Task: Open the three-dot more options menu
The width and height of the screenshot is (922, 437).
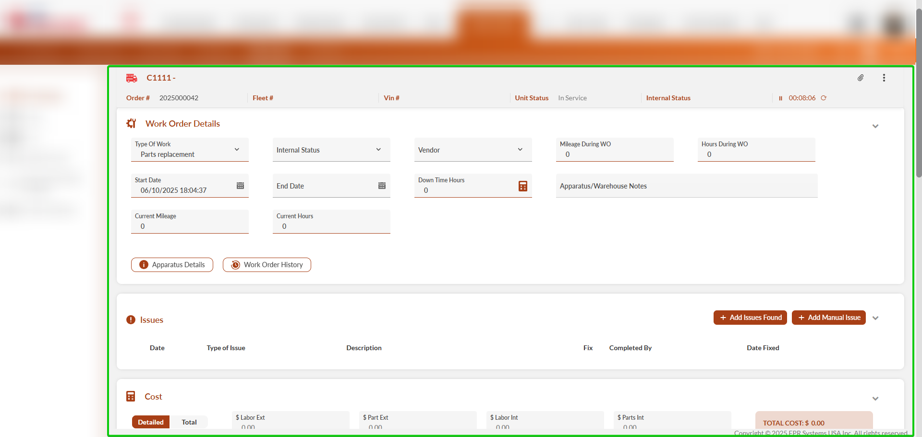Action: (x=884, y=78)
